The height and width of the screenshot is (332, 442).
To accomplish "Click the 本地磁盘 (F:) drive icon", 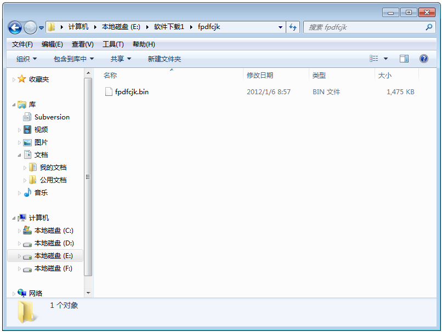I will click(x=27, y=269).
